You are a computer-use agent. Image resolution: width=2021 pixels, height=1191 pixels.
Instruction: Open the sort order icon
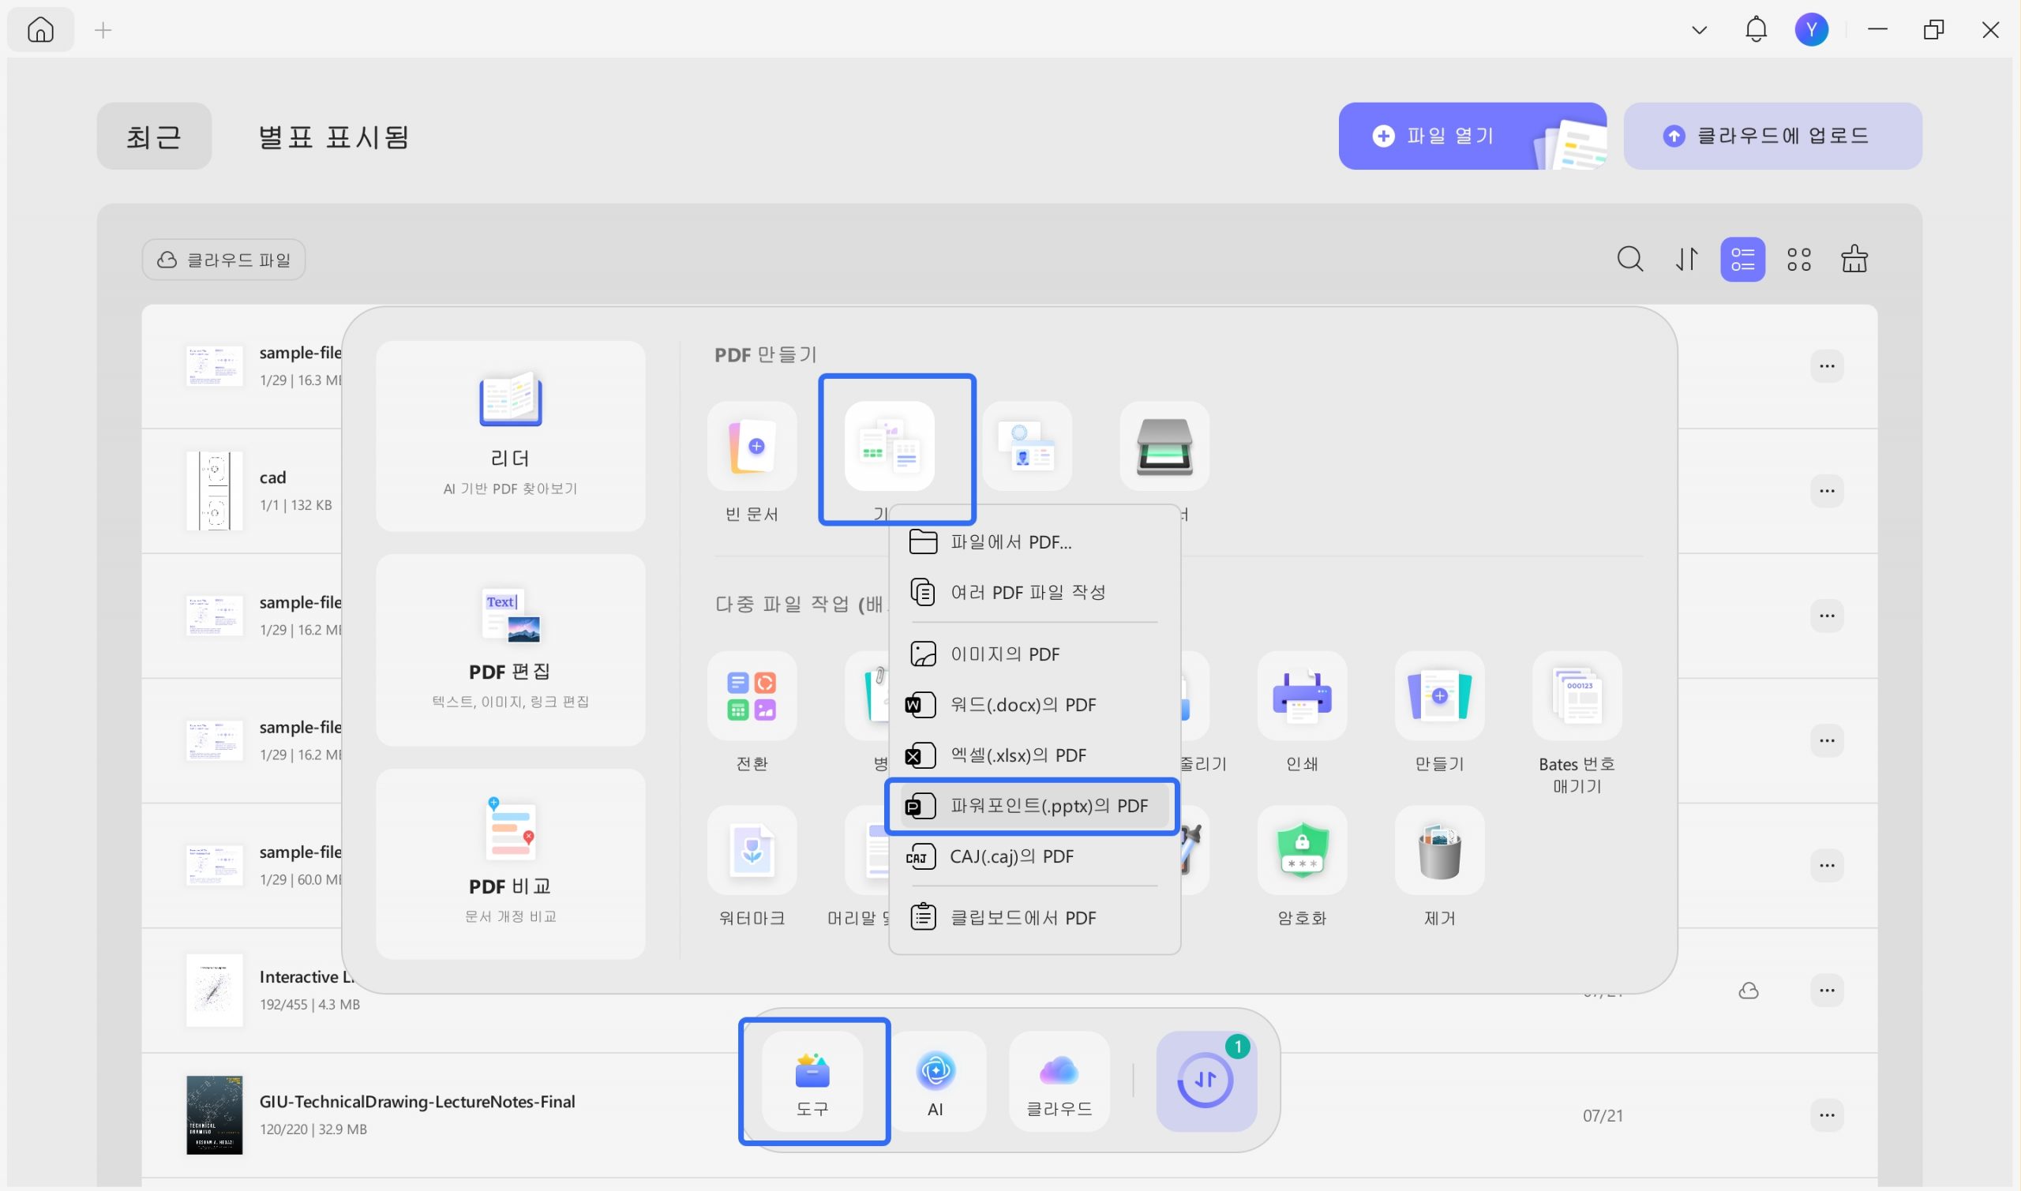[x=1686, y=259]
